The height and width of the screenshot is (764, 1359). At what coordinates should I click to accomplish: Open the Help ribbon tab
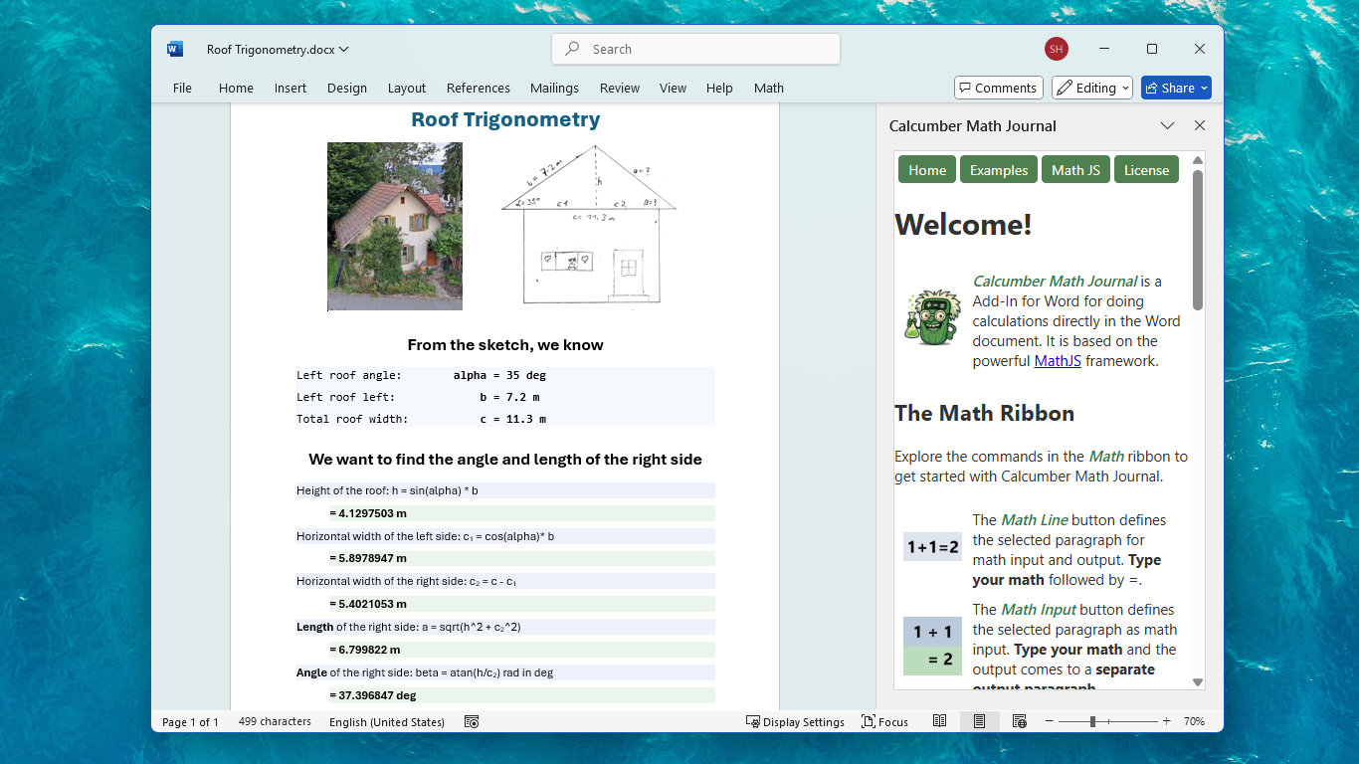(x=719, y=88)
